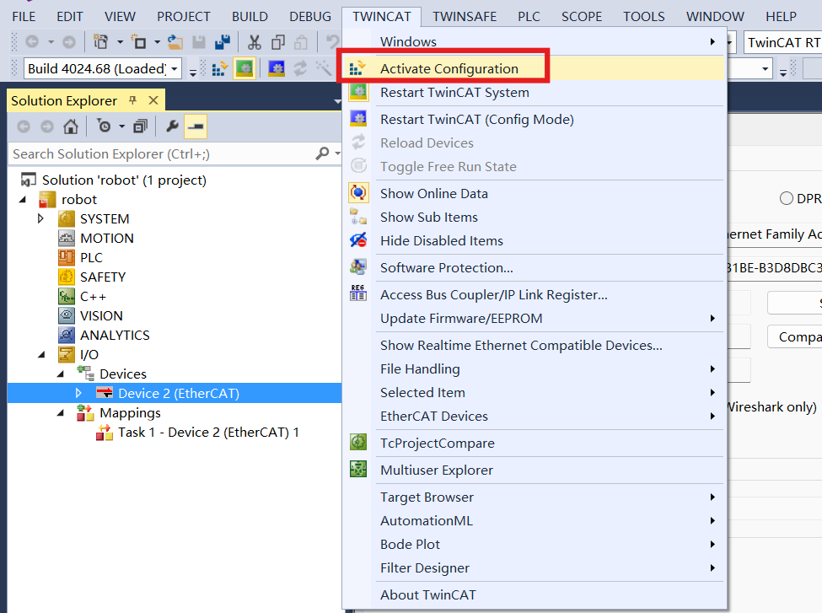
Task: Click the Restart TwinCAT Run Mode toolbar icon
Action: (244, 68)
